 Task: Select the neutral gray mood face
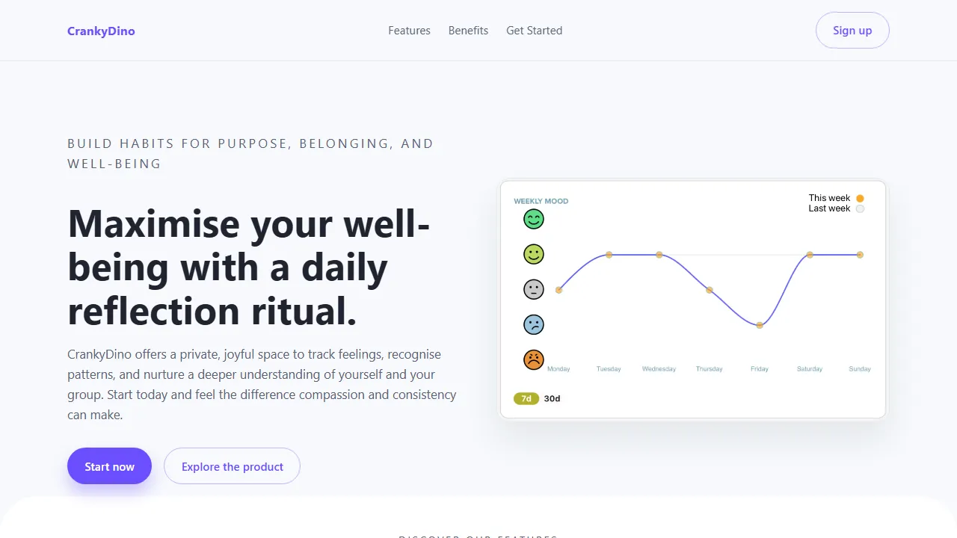tap(534, 289)
